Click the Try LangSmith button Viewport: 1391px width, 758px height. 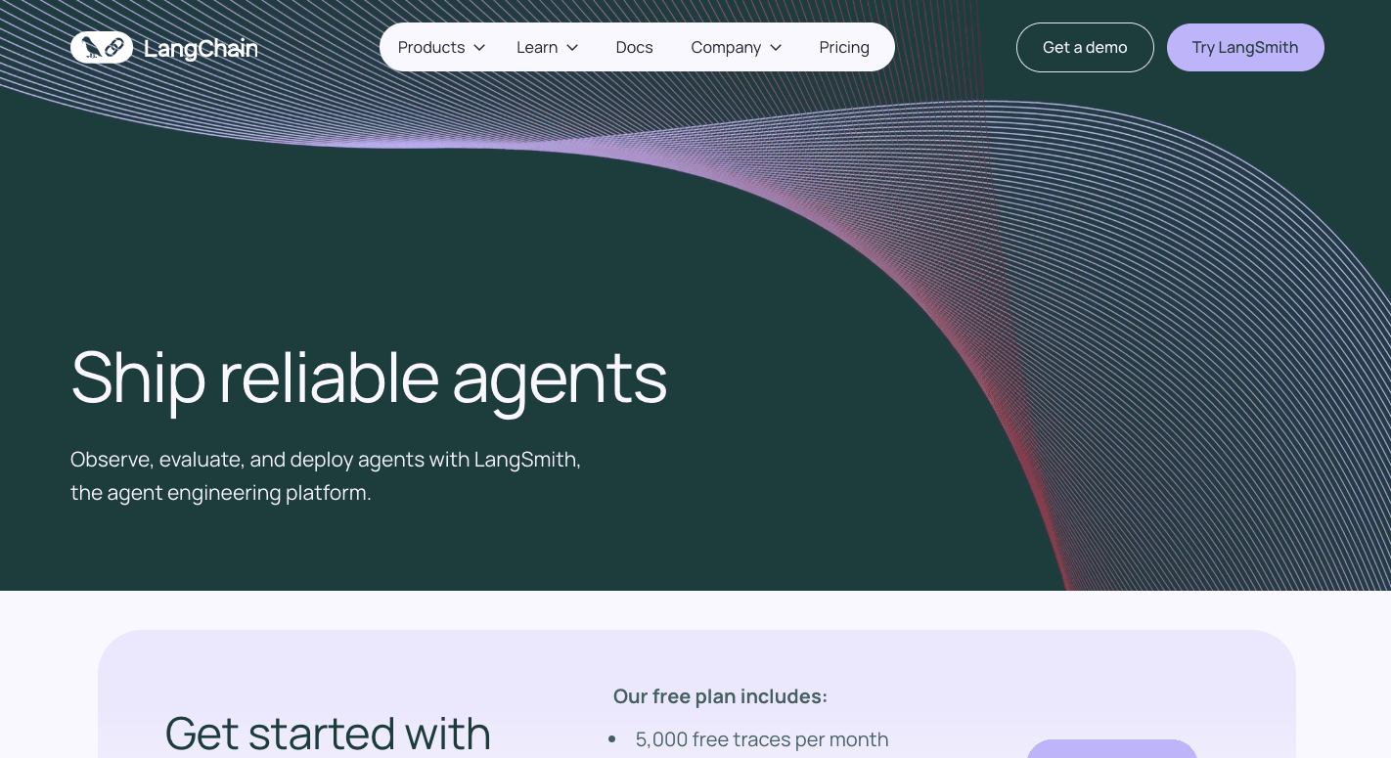[x=1245, y=47]
